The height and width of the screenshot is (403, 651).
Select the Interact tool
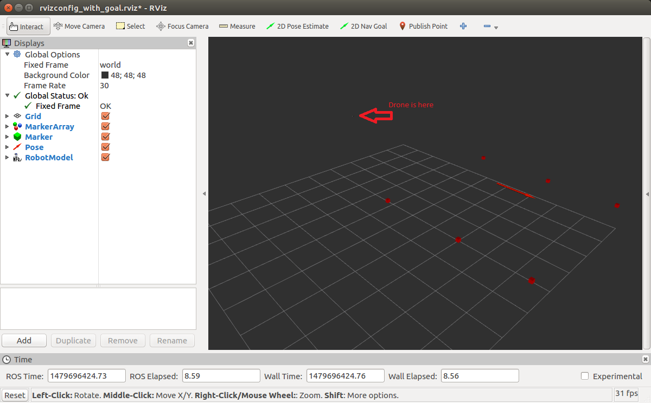tap(28, 27)
